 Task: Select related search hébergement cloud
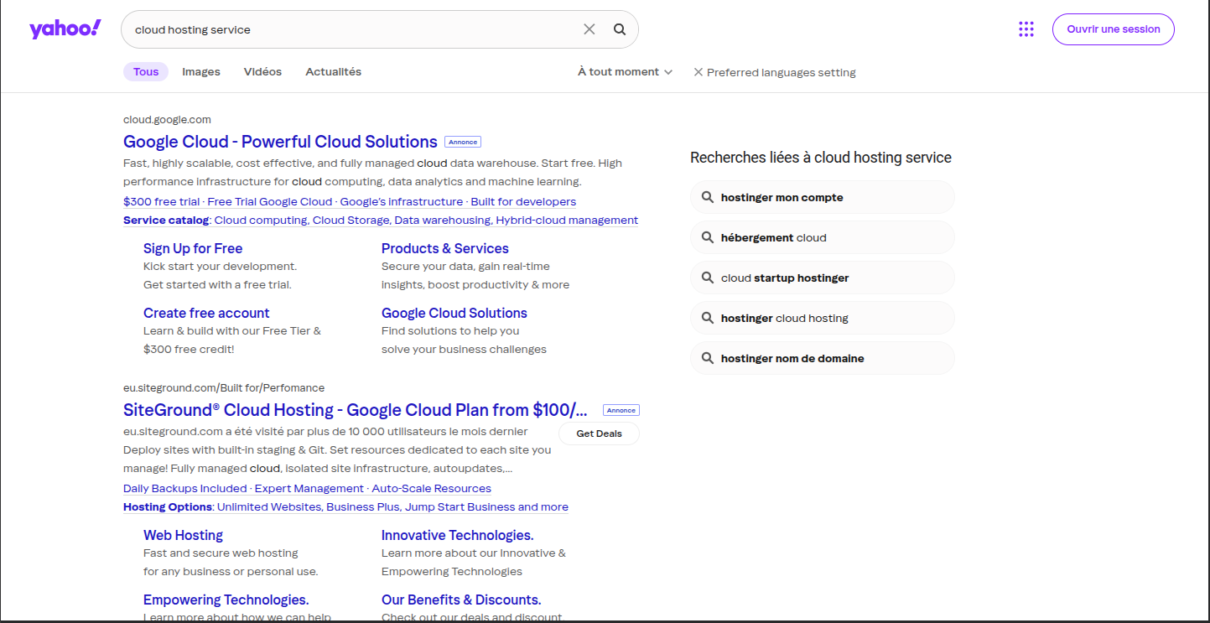point(822,237)
